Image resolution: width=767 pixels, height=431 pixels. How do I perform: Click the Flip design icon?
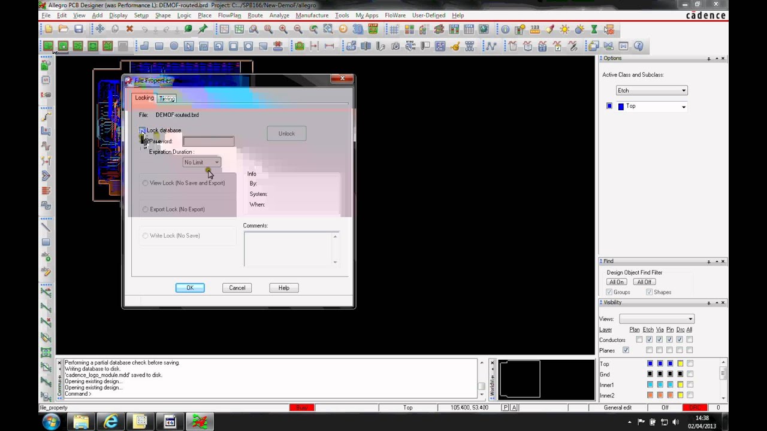[x=373, y=29]
